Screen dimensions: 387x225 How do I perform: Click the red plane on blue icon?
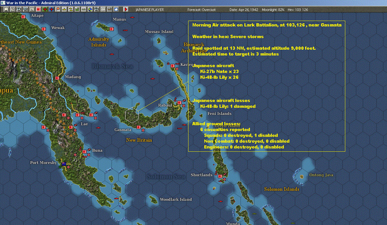pos(51,9)
